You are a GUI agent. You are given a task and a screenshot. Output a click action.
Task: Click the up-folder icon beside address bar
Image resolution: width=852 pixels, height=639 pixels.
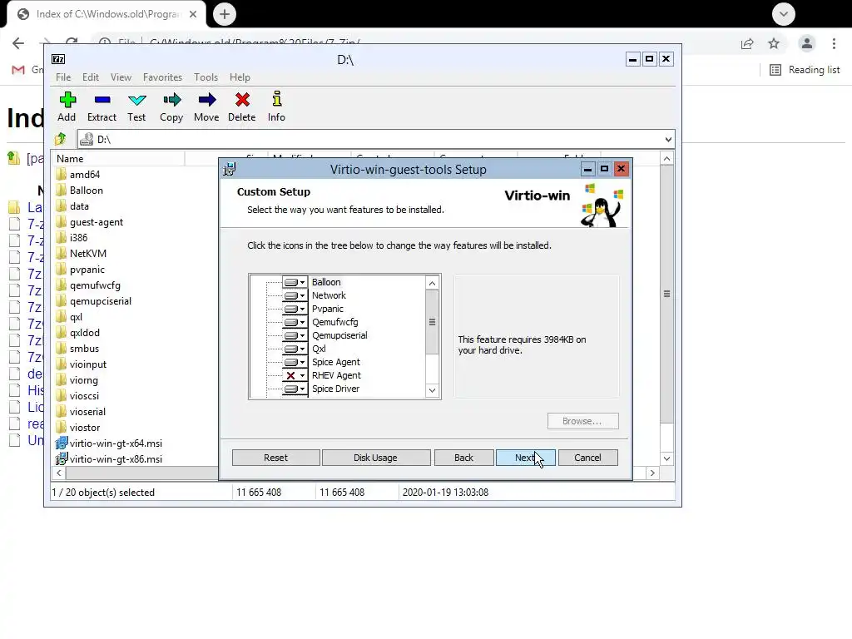[x=60, y=139]
